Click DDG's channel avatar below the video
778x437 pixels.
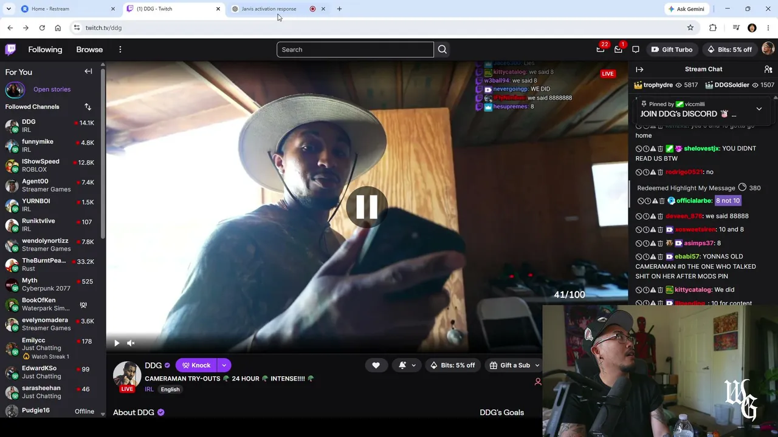(x=127, y=376)
